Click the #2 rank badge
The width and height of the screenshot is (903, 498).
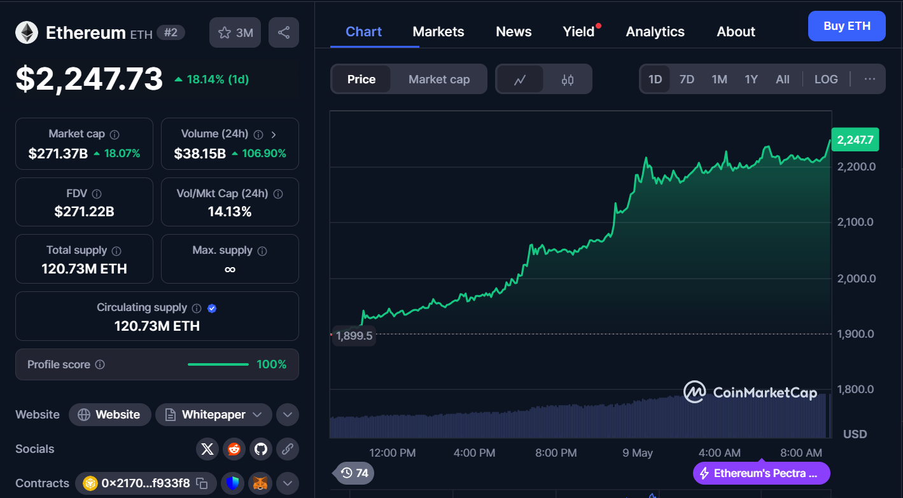pyautogui.click(x=171, y=32)
